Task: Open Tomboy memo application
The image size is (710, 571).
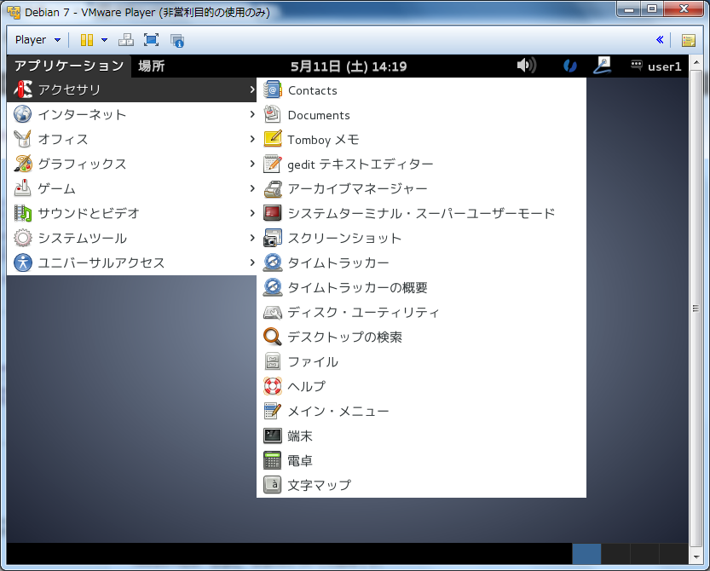Action: click(x=323, y=140)
